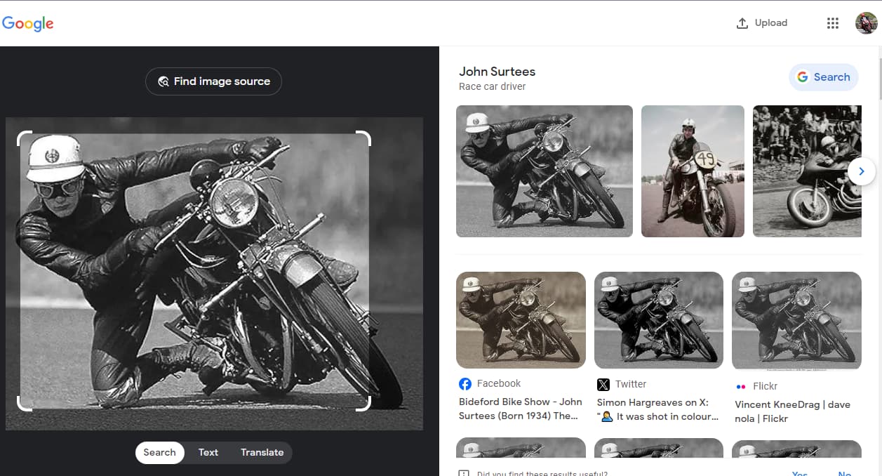Click the Facebook source icon
Screen dimensions: 882x476
click(x=465, y=384)
